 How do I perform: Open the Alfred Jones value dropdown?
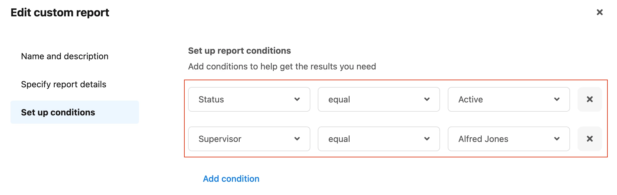pos(509,139)
